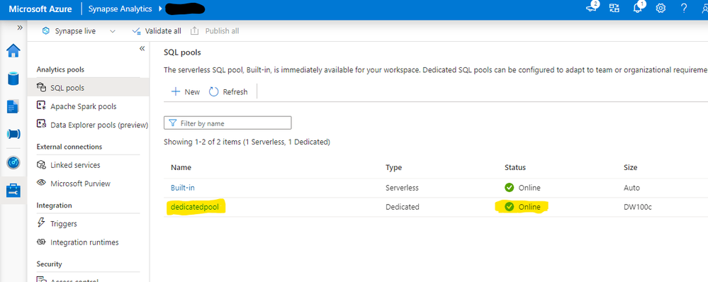The height and width of the screenshot is (282, 708).
Task: Open the Develop hub document icon
Action: point(13,106)
